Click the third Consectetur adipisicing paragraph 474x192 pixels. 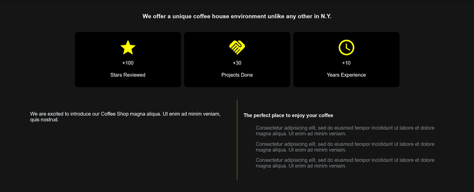(x=345, y=163)
